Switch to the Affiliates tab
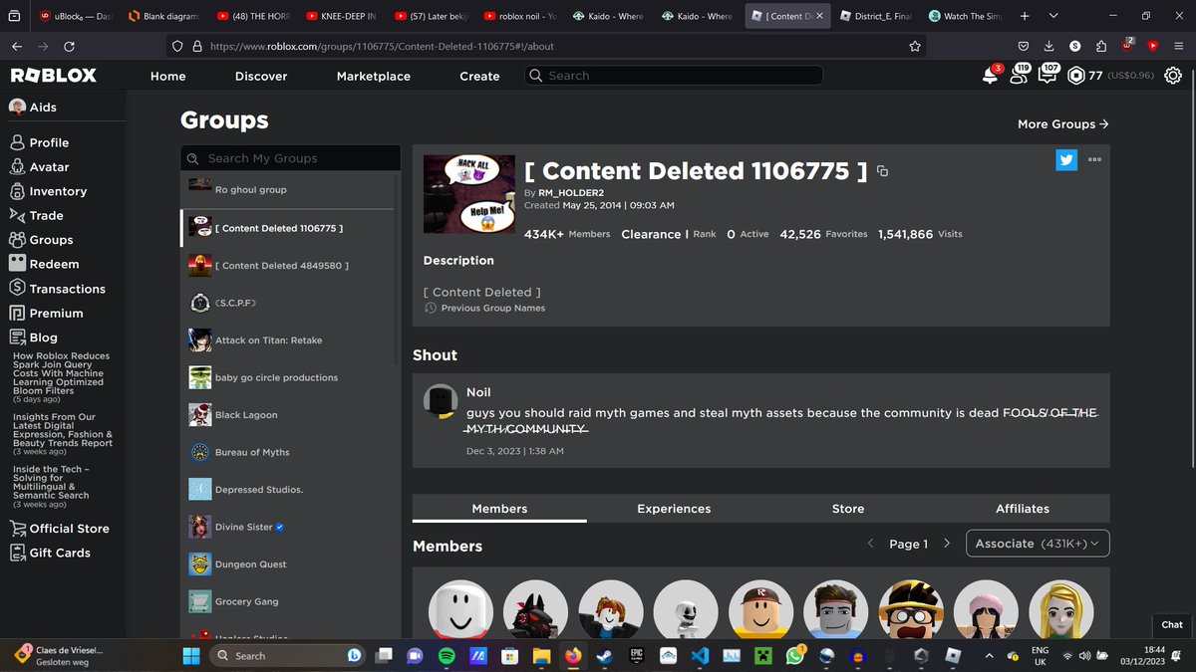The image size is (1196, 672). point(1023,509)
